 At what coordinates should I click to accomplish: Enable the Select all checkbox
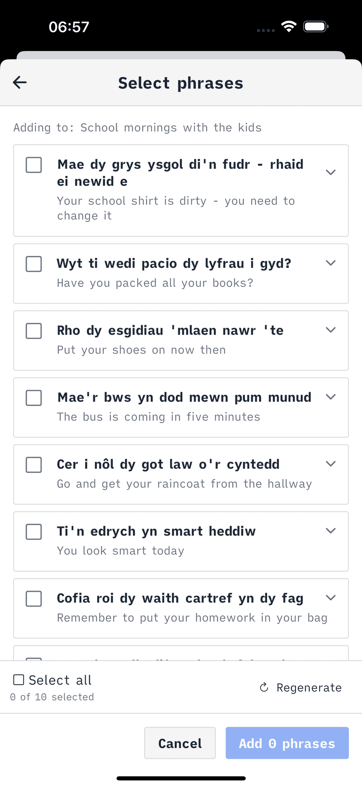18,679
